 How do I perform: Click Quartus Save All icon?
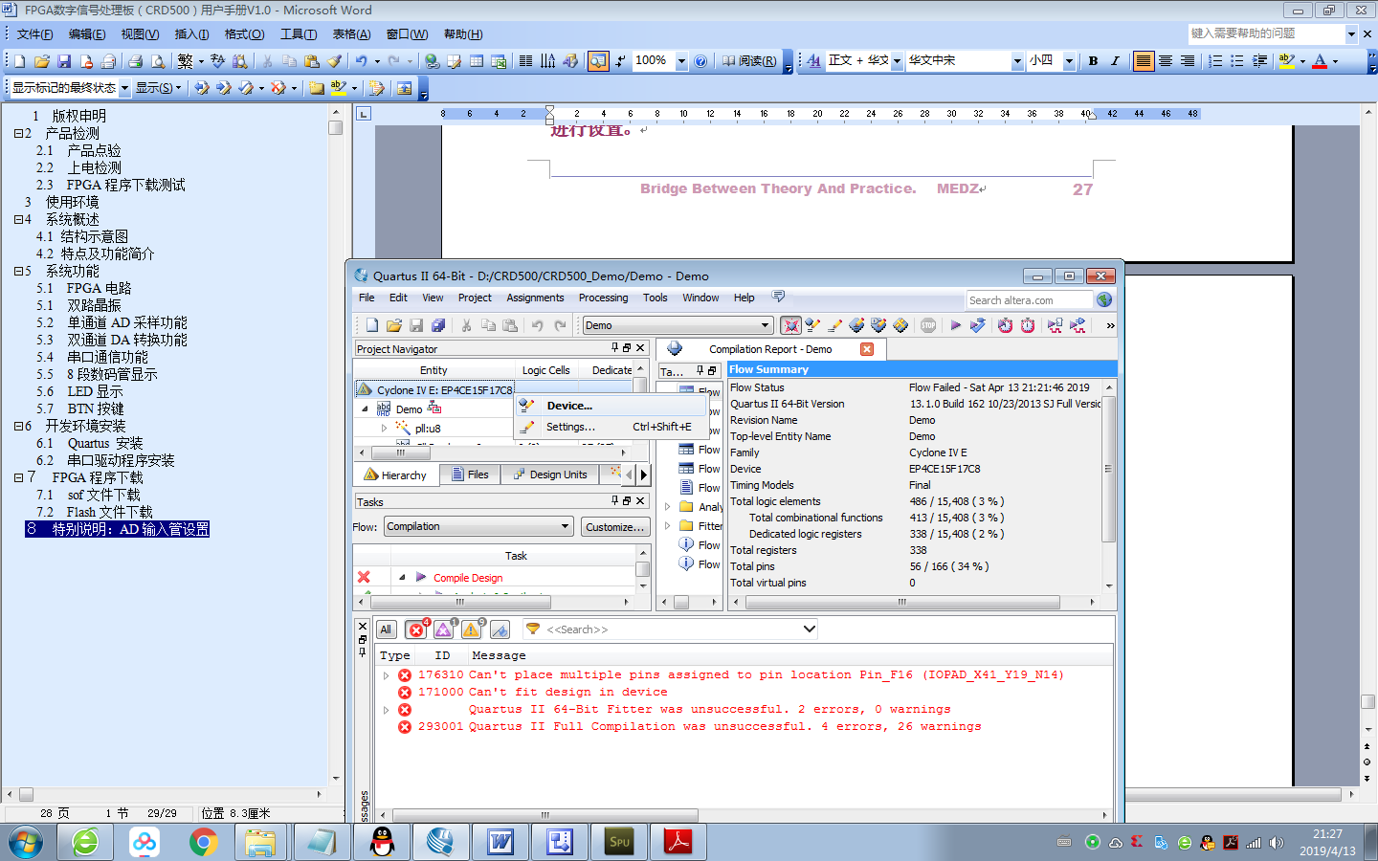point(438,325)
